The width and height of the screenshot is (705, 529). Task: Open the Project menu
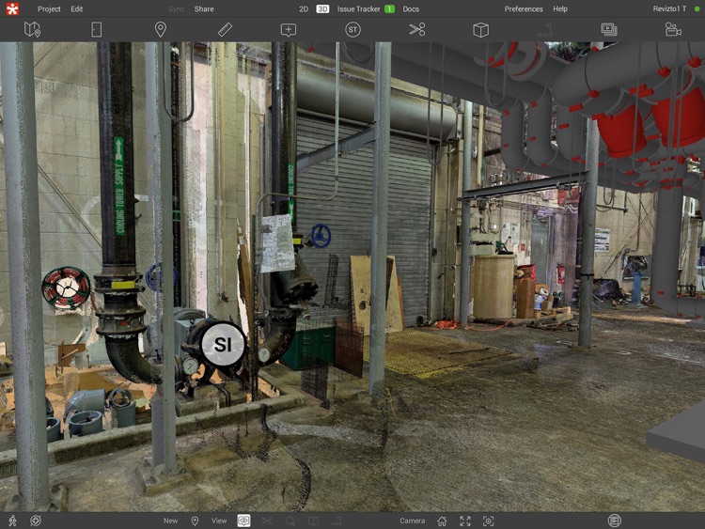click(49, 9)
